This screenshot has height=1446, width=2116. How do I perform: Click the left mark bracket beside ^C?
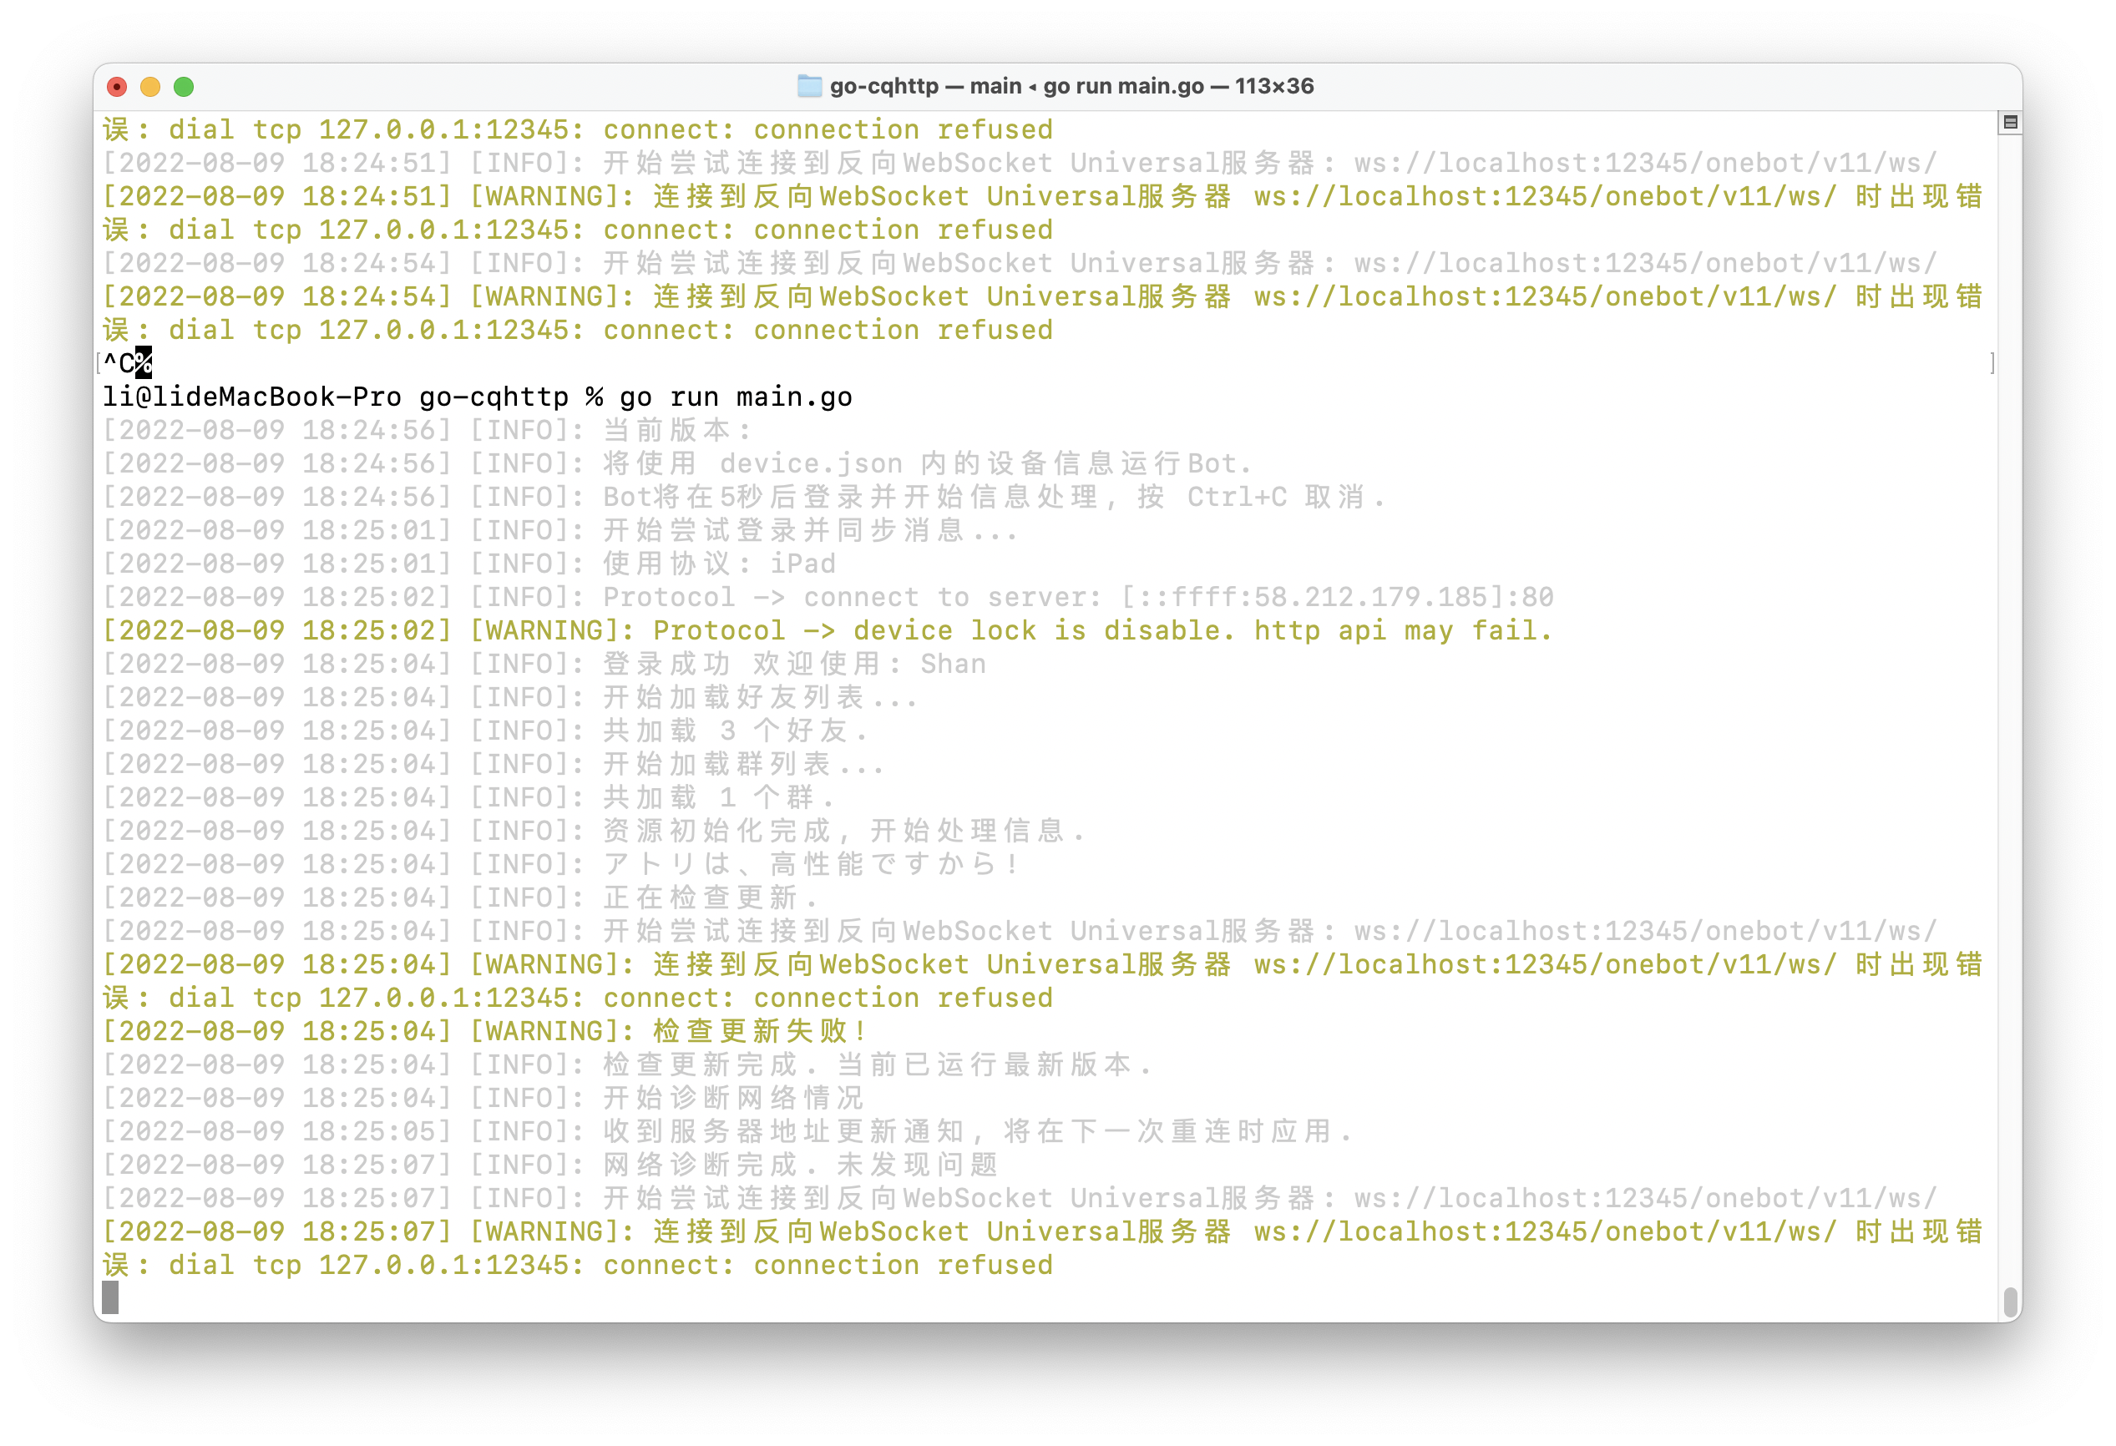click(99, 362)
